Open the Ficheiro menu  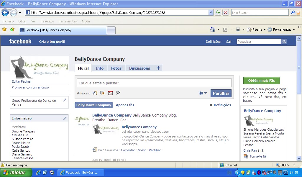(8, 21)
